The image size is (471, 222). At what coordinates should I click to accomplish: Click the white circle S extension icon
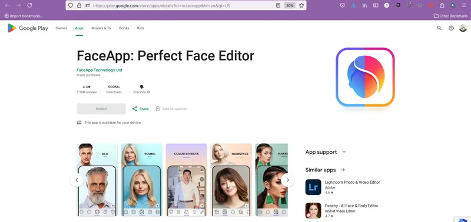point(387,5)
